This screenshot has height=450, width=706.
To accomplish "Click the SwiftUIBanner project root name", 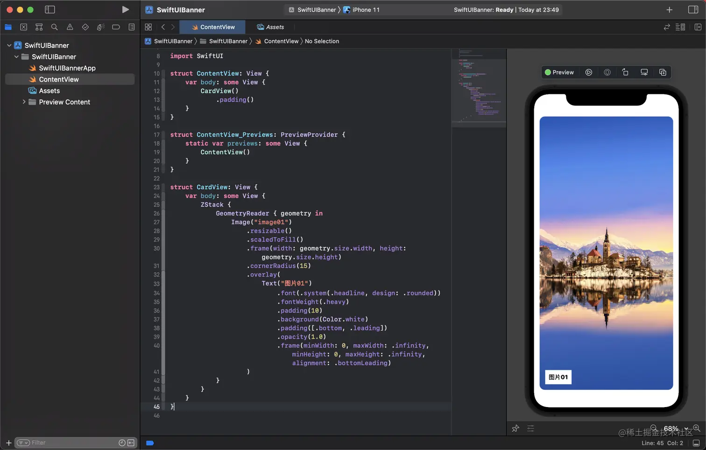I will pos(47,45).
